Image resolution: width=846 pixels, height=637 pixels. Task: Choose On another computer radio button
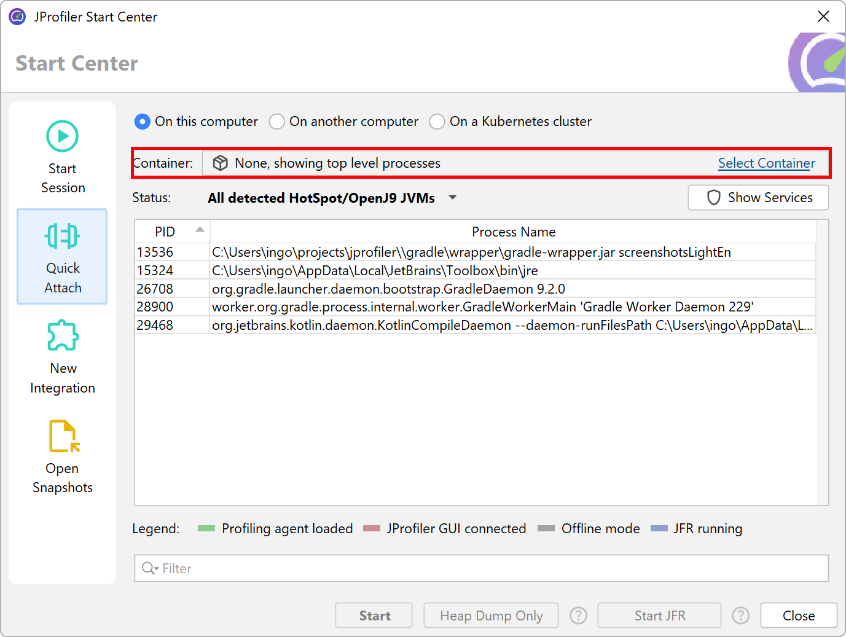pos(277,122)
